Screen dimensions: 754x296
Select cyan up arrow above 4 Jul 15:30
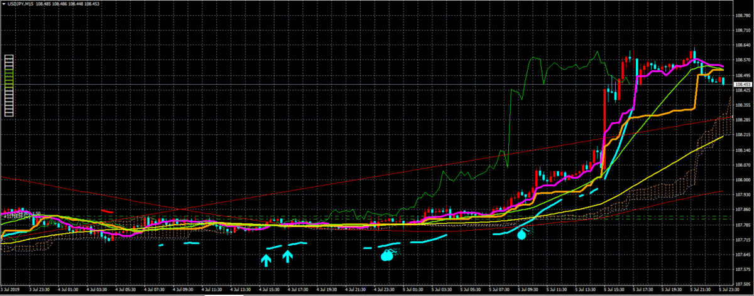(266, 259)
